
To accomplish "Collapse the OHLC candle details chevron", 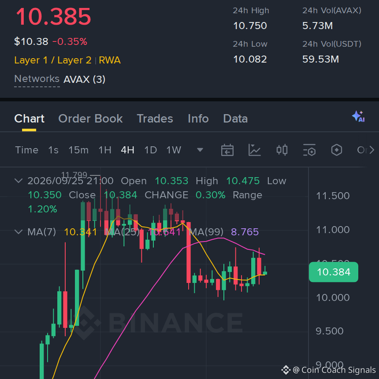I will pyautogui.click(x=19, y=181).
